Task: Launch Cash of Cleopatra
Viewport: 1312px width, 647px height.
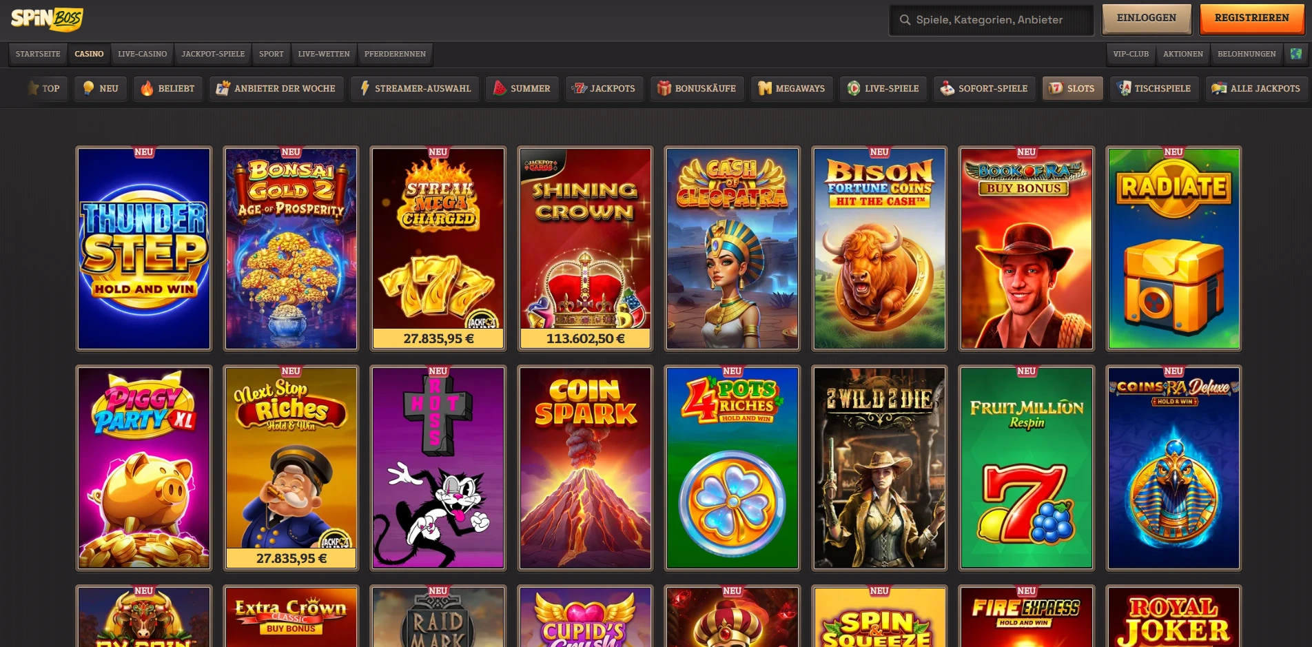Action: [x=732, y=249]
